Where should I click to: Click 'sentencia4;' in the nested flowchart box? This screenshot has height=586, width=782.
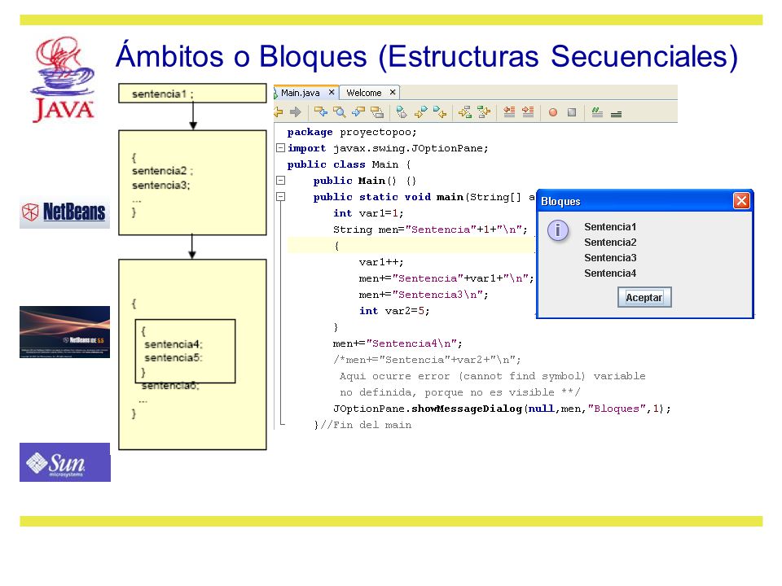tap(173, 344)
